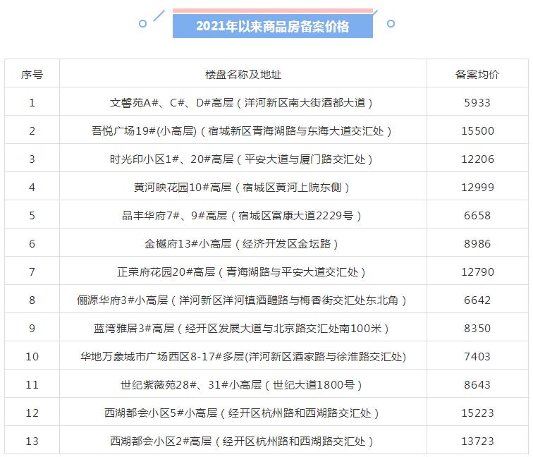Viewport: 533px width, 457px height.
Task: Select the 西湖都会小区5#小高层 entry
Action: [242, 413]
